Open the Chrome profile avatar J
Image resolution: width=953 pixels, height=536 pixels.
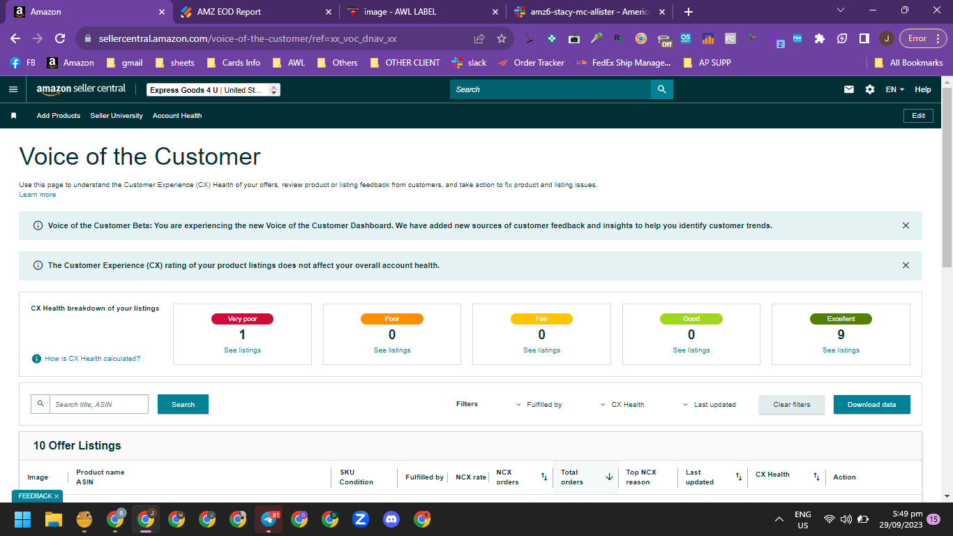pyautogui.click(x=886, y=38)
